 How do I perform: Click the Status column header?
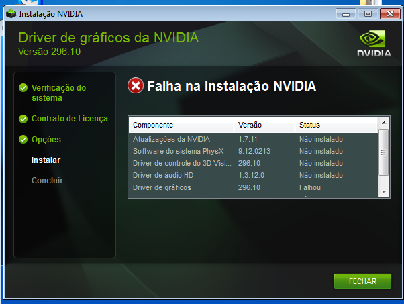click(x=336, y=125)
